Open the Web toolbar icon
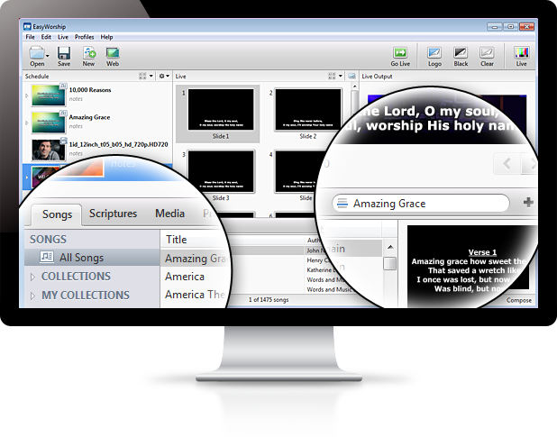The height and width of the screenshot is (437, 557). point(113,53)
